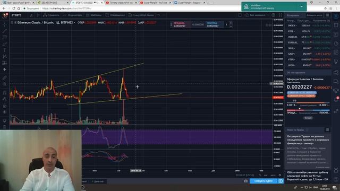Screen dimensions: 340x191
Task: Start the Симулятор рынка (bar replay)
Action: [x=141, y=15]
